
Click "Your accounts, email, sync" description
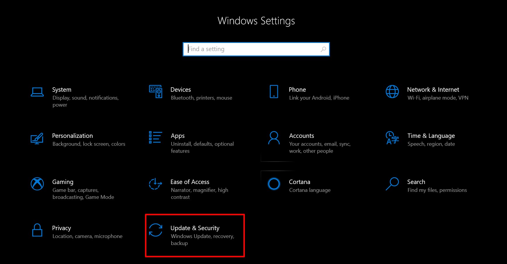pyautogui.click(x=320, y=147)
